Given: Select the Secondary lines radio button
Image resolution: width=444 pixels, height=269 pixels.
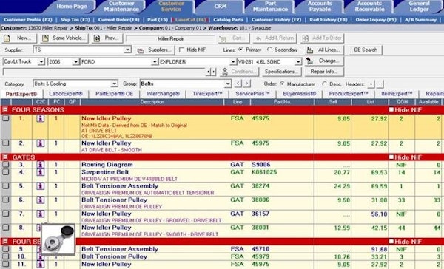Looking at the screenshot, I should [269, 50].
